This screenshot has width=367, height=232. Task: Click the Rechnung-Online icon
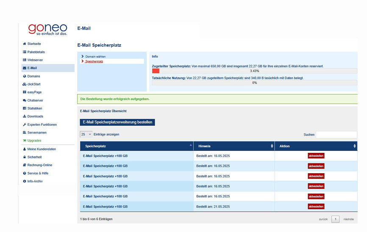tap(24, 165)
